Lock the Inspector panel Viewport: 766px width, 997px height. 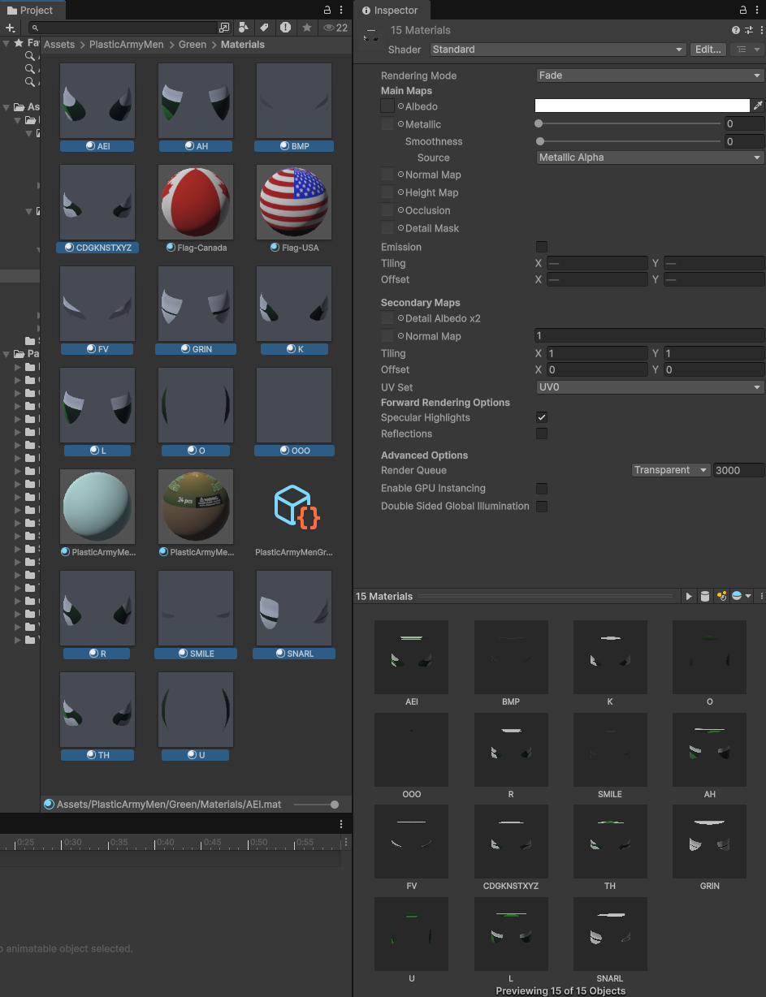(x=743, y=10)
